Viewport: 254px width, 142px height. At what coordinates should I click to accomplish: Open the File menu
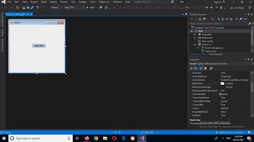tap(10, 2)
